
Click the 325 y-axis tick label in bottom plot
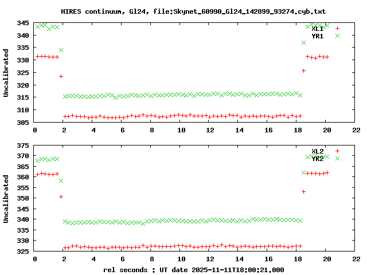pyautogui.click(x=24, y=252)
